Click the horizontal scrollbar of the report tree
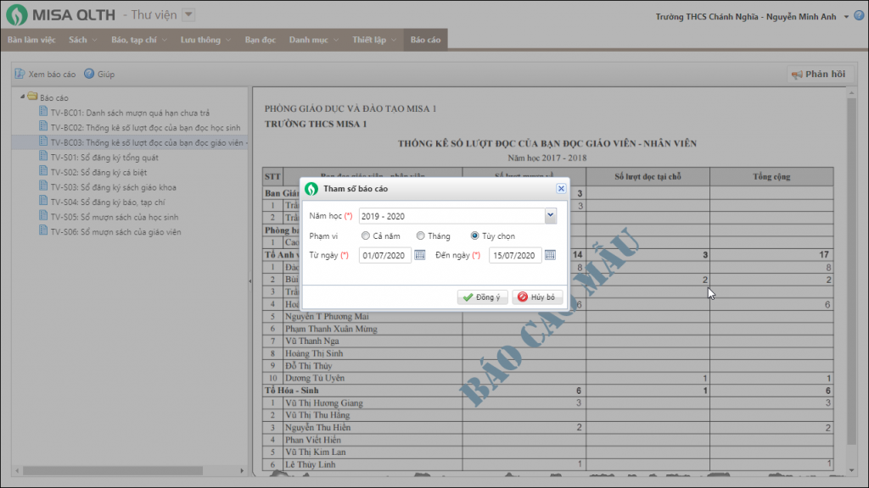This screenshot has width=869, height=488. pos(113,471)
